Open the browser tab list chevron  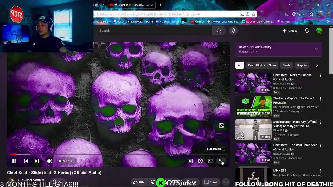click(x=290, y=5)
